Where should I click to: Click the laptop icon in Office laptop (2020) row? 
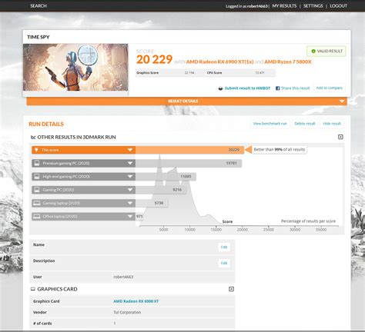[37, 217]
